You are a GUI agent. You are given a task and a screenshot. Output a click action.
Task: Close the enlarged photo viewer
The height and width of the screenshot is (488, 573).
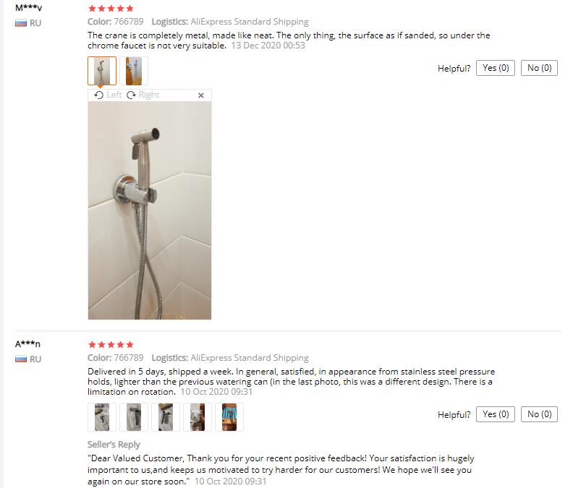click(x=200, y=95)
